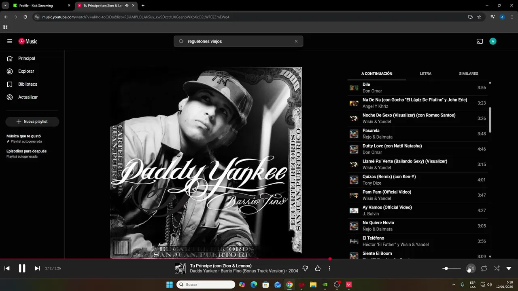
Task: Open a new browser tab
Action: (143, 6)
